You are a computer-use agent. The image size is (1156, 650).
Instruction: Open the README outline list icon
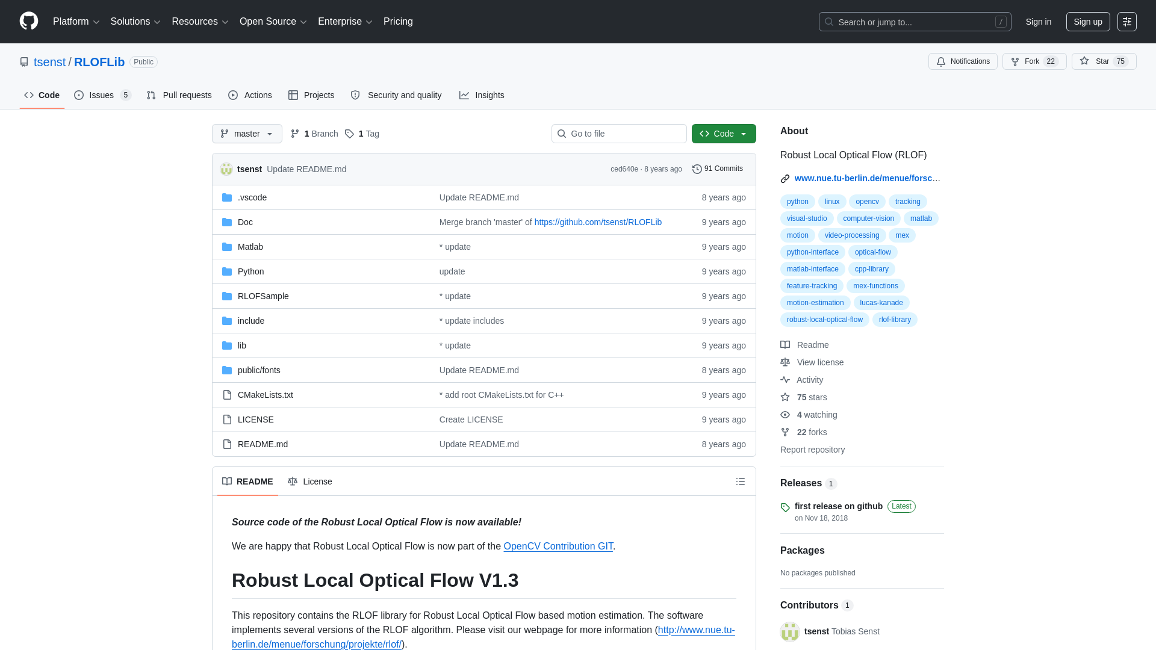click(x=741, y=481)
